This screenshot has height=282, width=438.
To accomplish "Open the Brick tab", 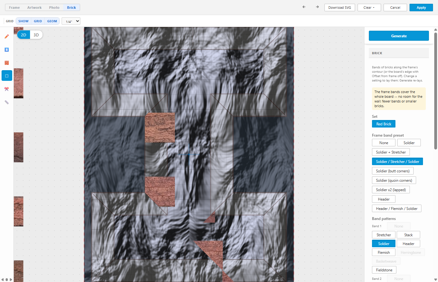I will [71, 8].
